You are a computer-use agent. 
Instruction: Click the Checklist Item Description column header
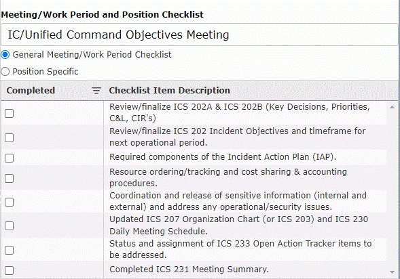[x=169, y=91]
